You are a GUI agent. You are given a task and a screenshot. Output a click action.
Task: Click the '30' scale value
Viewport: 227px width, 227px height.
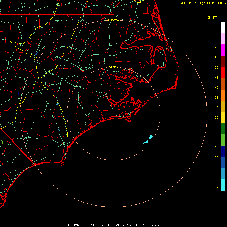[217, 117]
